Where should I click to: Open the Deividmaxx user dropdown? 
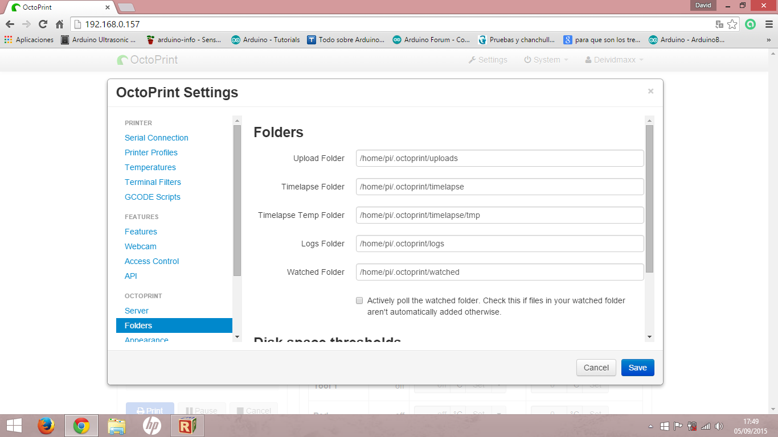615,60
